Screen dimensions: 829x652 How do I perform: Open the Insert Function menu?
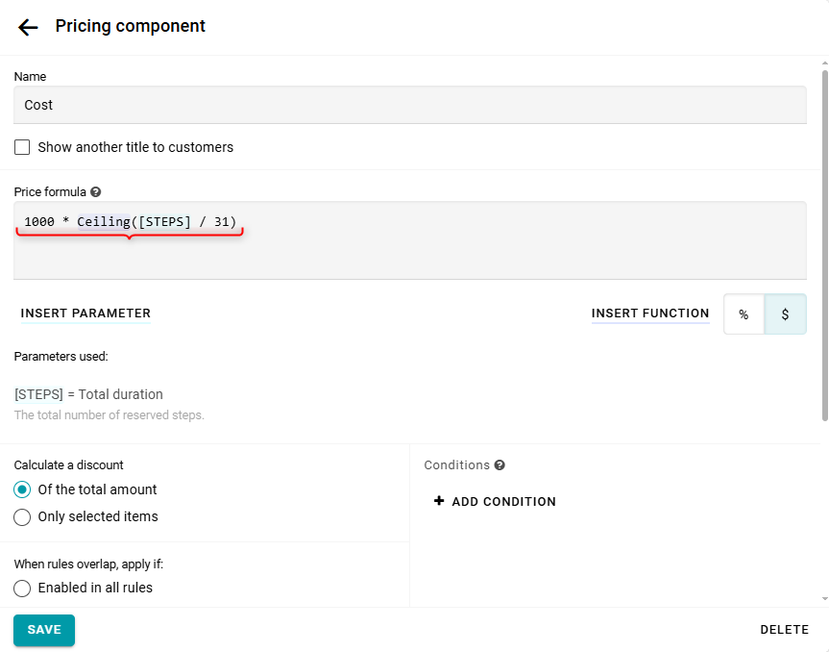tap(650, 313)
